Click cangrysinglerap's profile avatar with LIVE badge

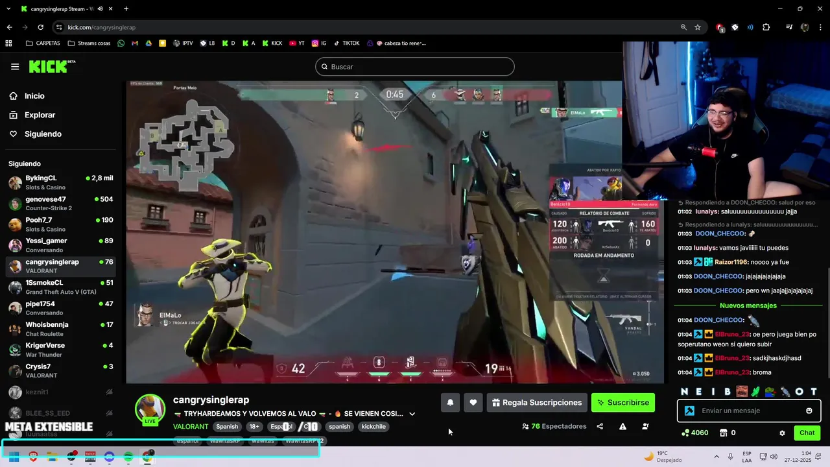click(150, 409)
